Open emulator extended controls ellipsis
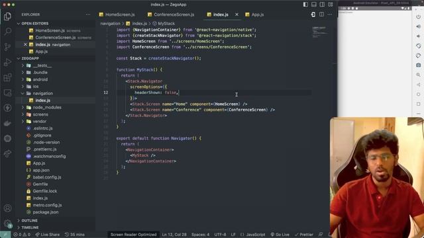This screenshot has height=238, width=424. [418, 114]
